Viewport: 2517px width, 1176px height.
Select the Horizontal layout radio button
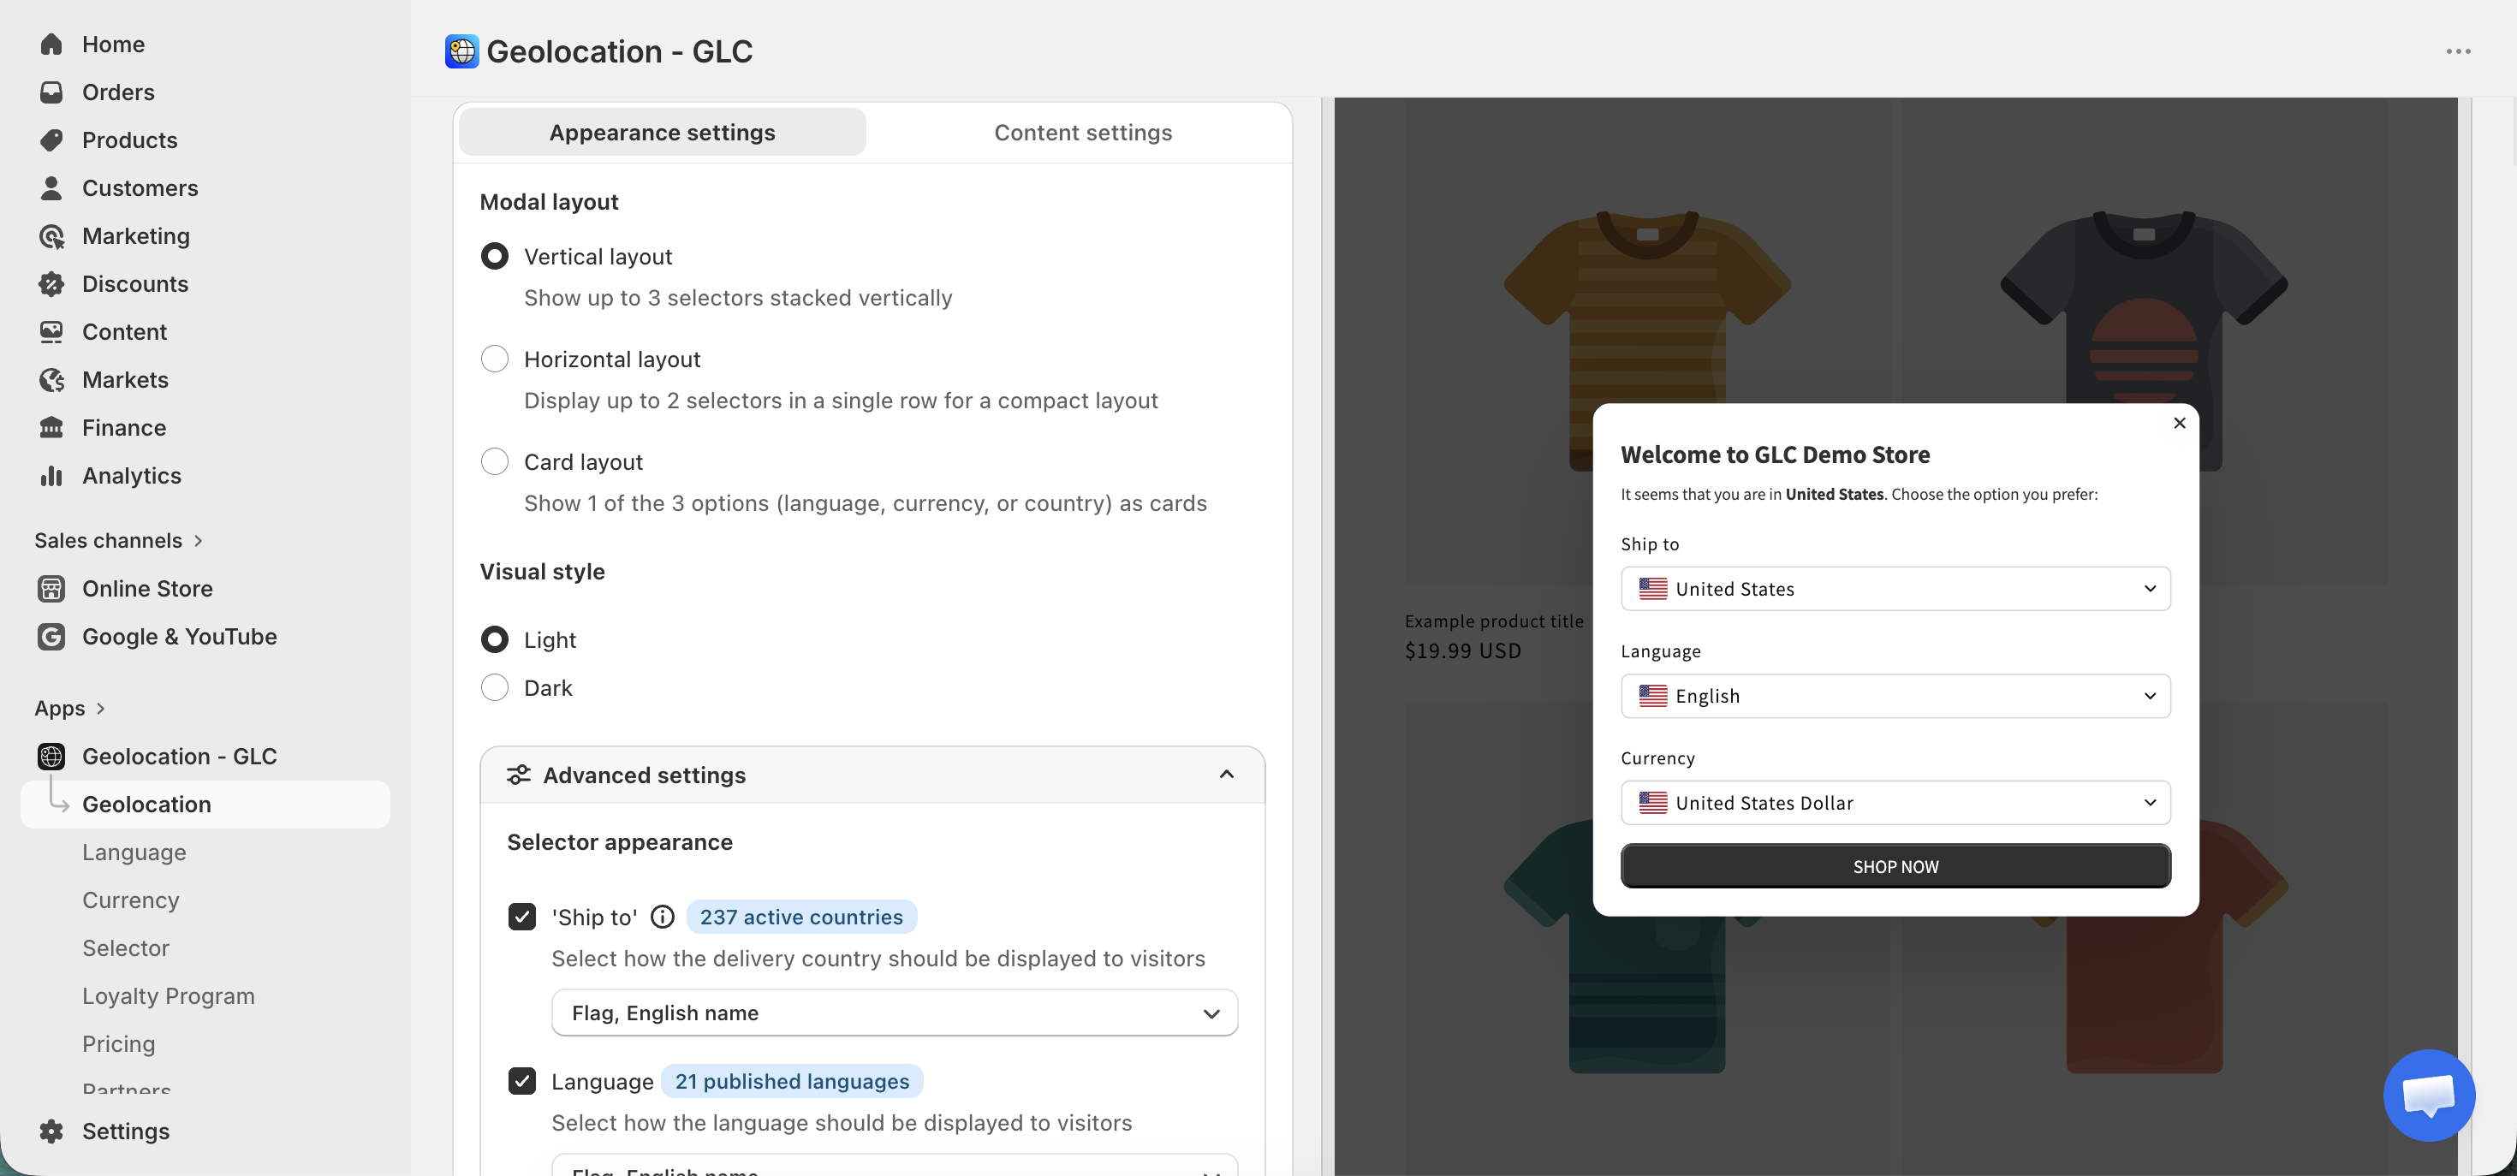[x=495, y=359]
